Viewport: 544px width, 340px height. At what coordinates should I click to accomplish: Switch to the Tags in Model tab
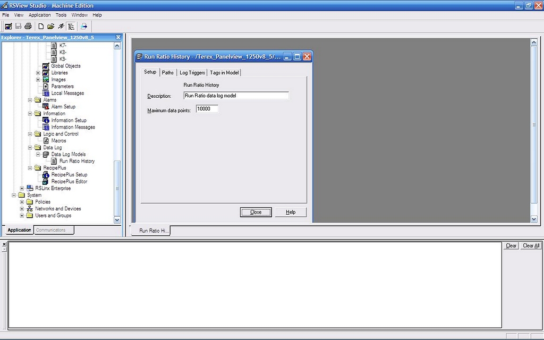coord(224,72)
